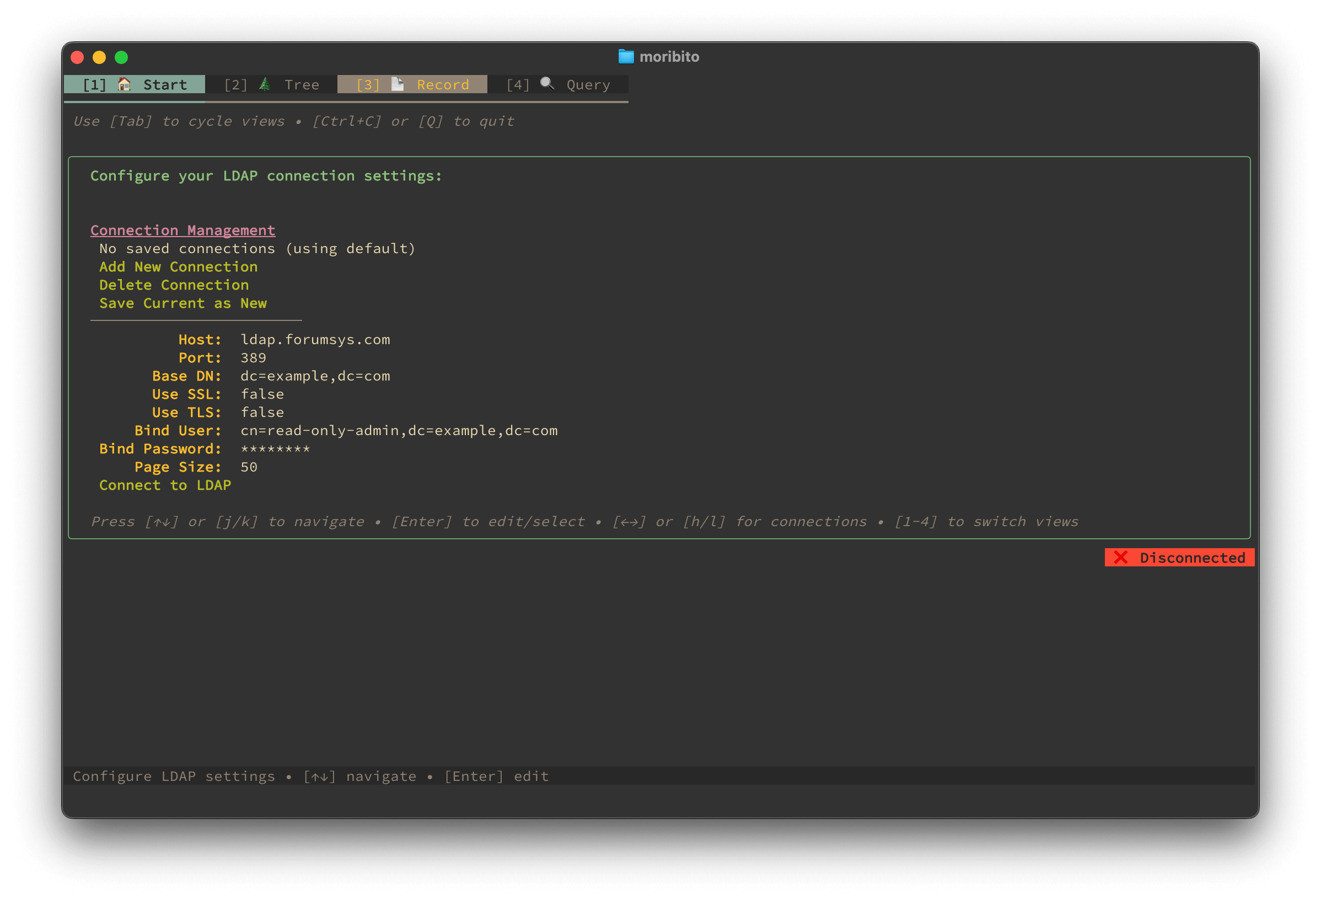Click the pine tree icon on Tree tab
Viewport: 1321px width, 900px height.
(x=265, y=84)
